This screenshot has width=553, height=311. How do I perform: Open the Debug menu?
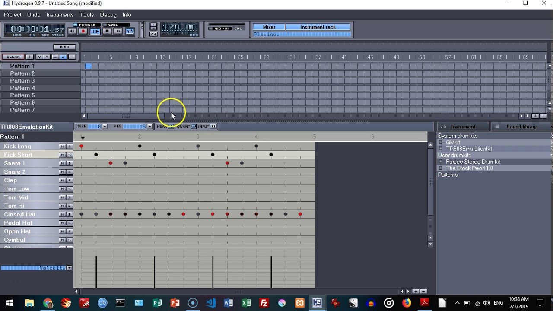pos(108,15)
